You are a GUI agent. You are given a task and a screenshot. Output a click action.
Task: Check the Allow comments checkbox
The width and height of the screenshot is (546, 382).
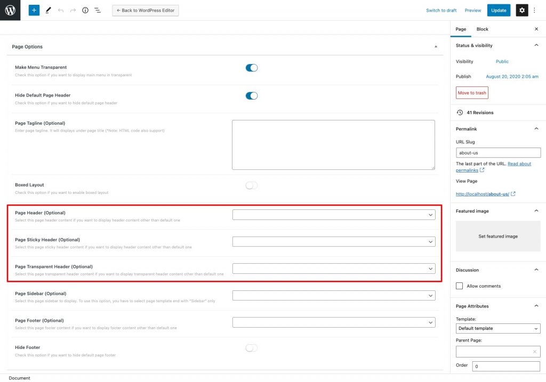[459, 286]
